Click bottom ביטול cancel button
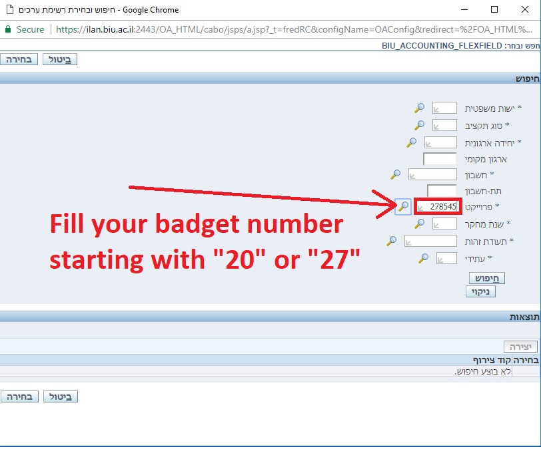This screenshot has width=541, height=449. click(60, 396)
